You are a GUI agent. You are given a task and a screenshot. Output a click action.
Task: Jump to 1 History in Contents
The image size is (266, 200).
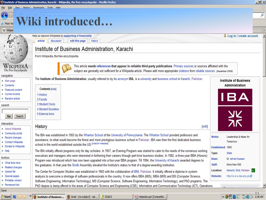tap(42, 95)
